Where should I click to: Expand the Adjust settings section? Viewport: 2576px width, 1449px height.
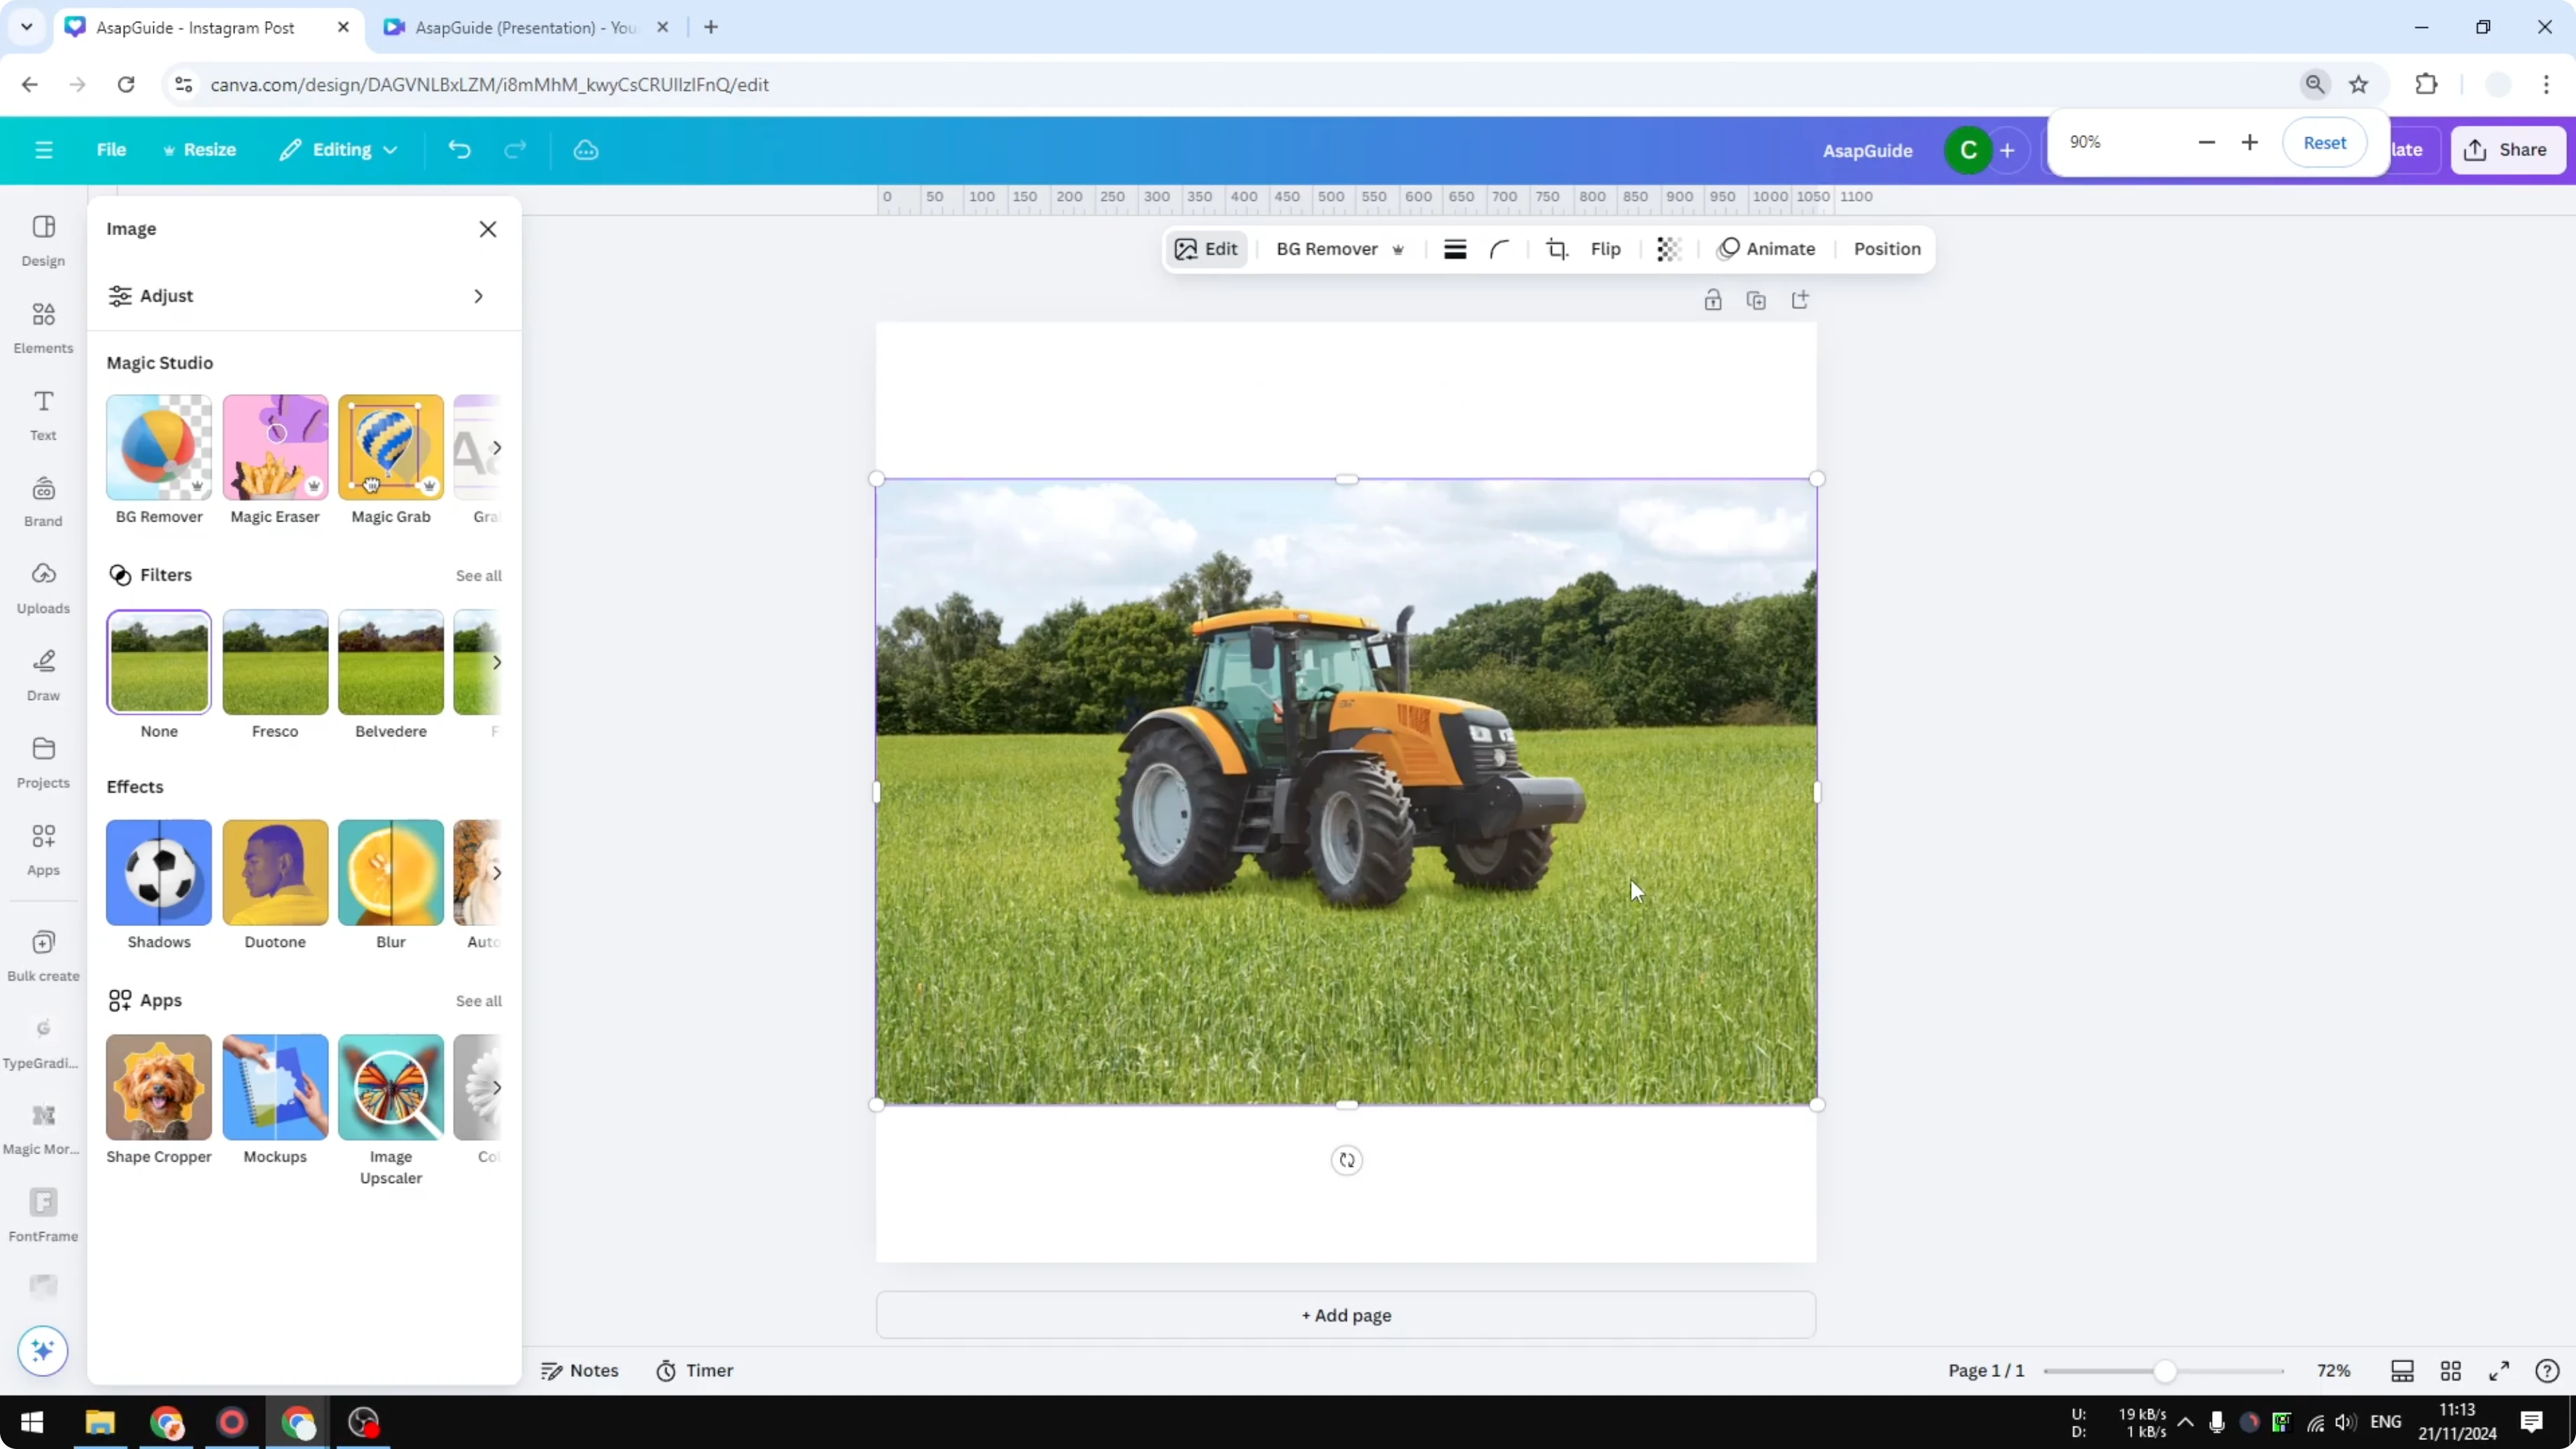tap(300, 296)
